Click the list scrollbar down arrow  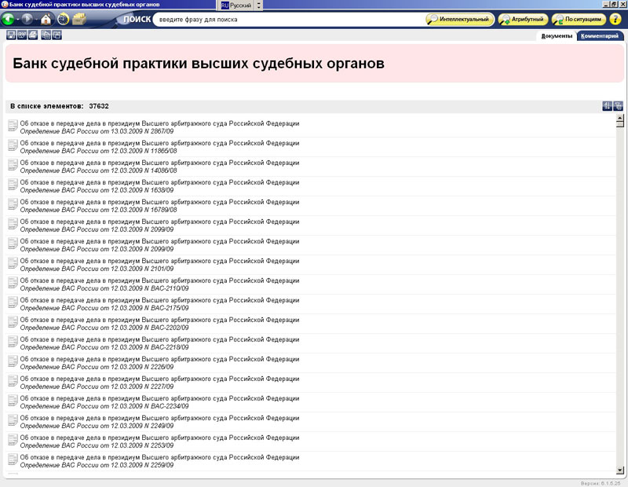click(x=620, y=470)
